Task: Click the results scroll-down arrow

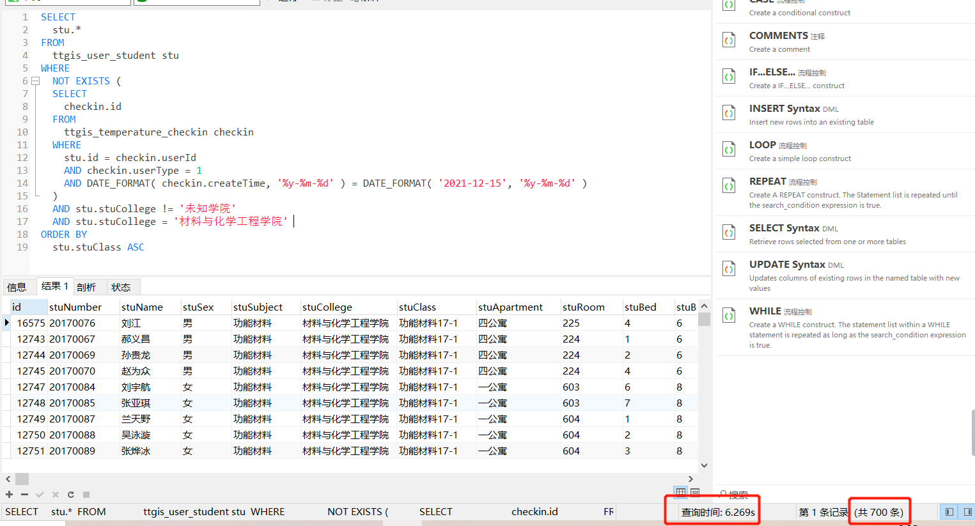Action: [704, 465]
